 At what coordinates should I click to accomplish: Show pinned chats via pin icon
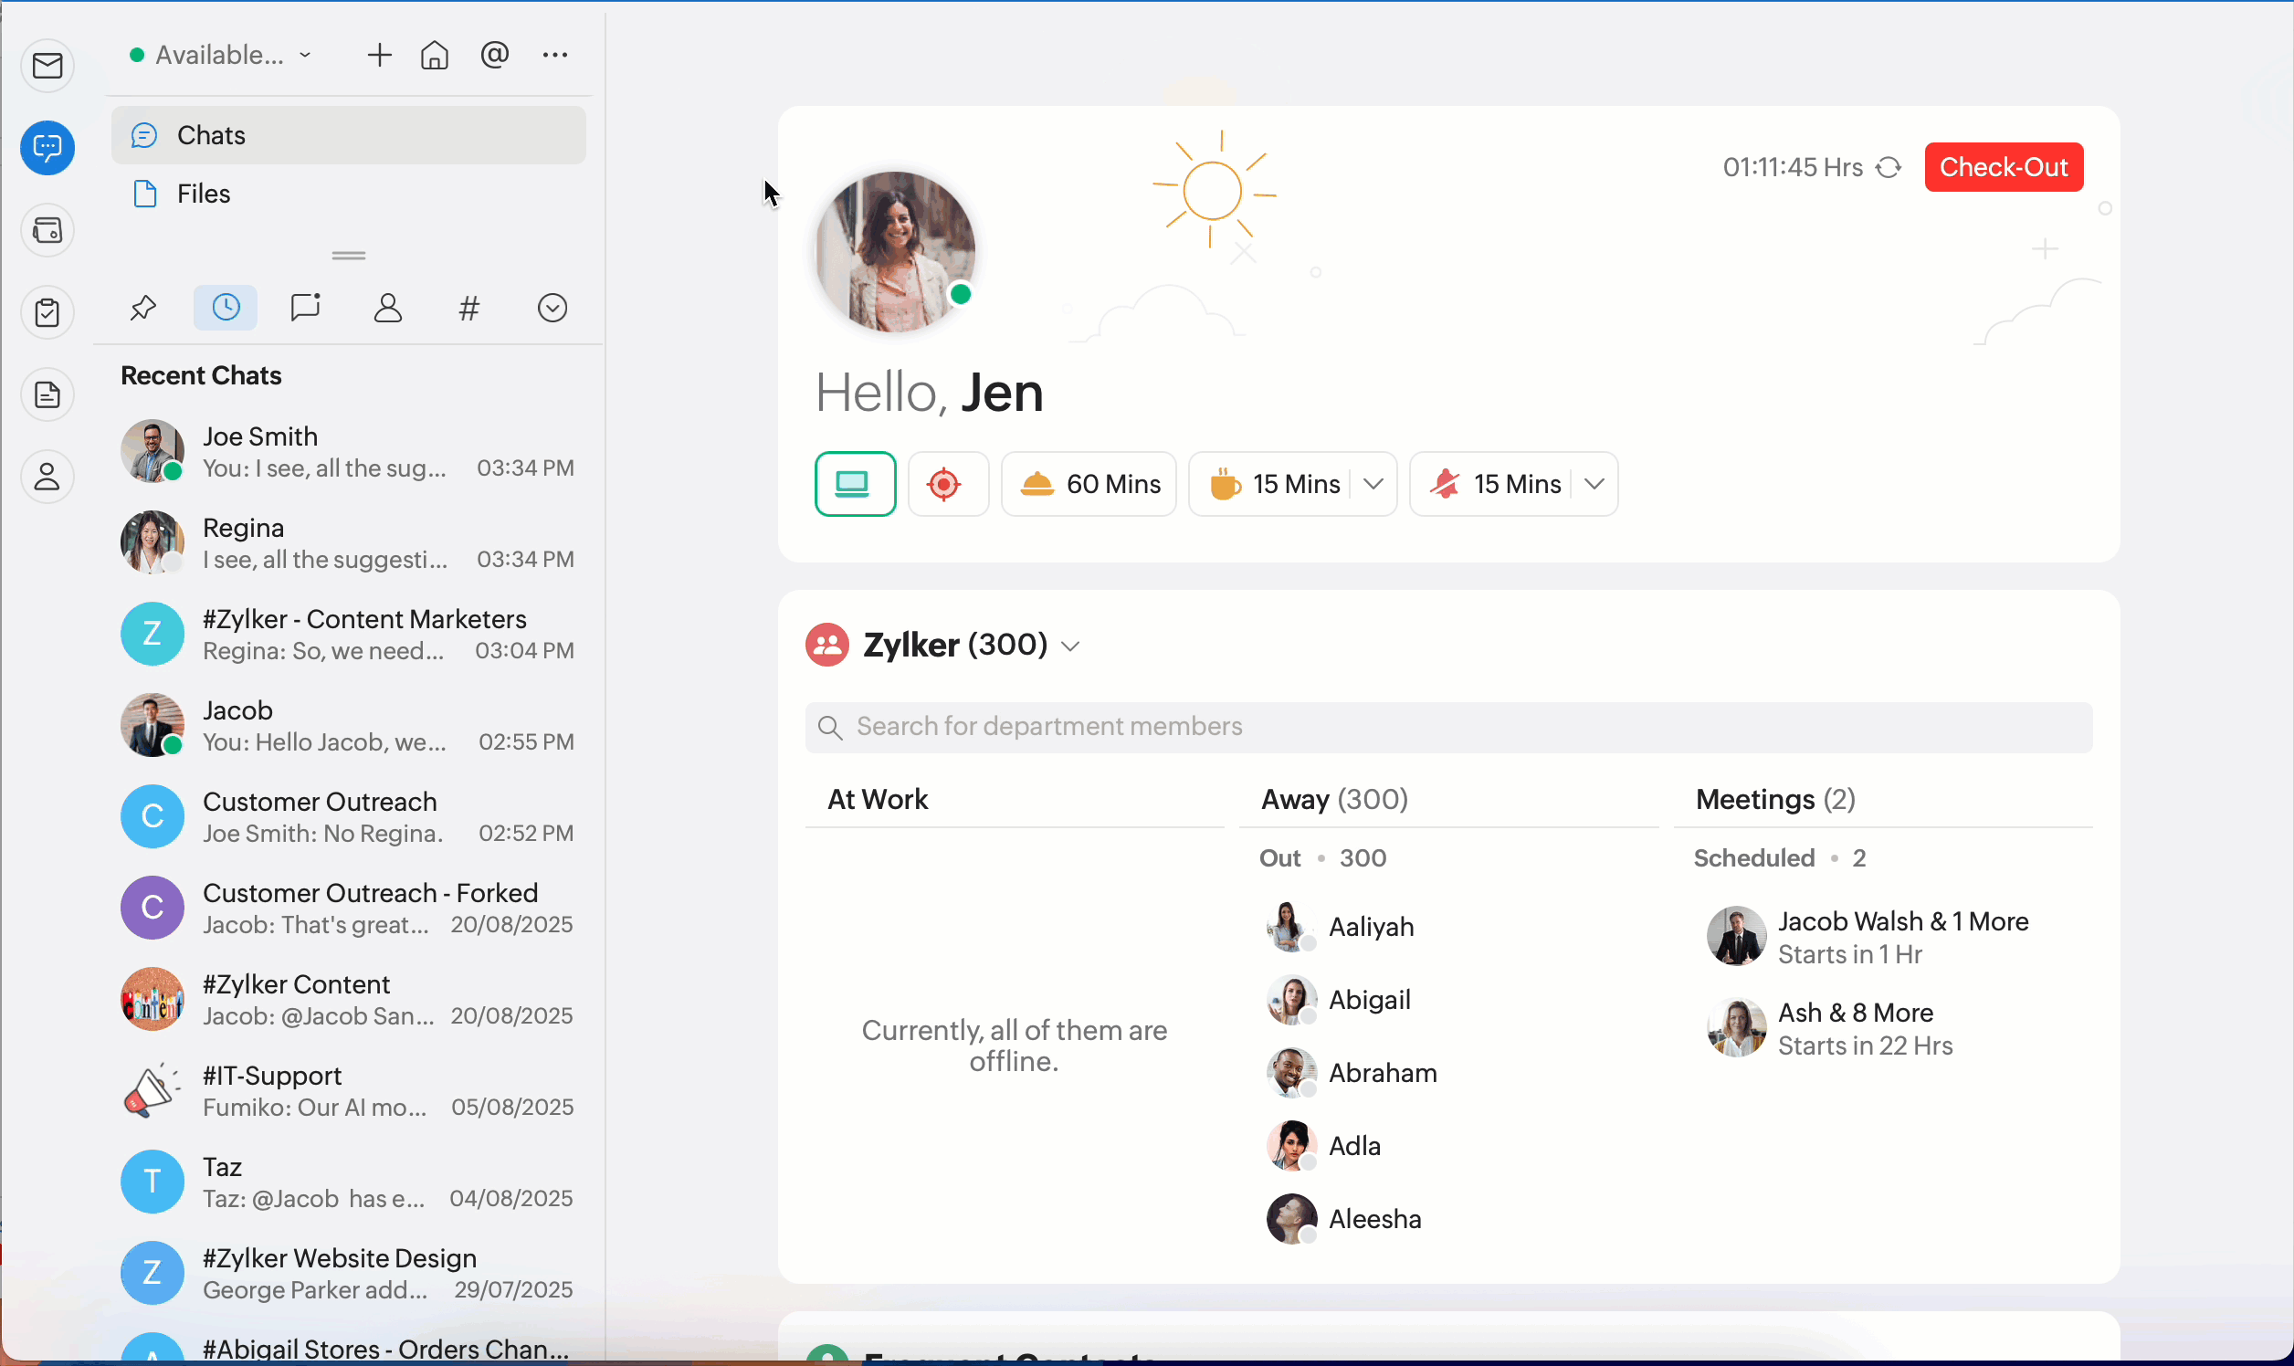[x=142, y=308]
